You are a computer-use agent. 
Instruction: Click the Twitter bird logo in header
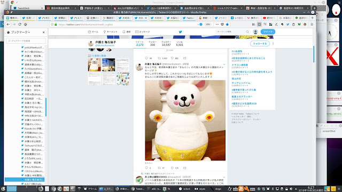click(181, 32)
